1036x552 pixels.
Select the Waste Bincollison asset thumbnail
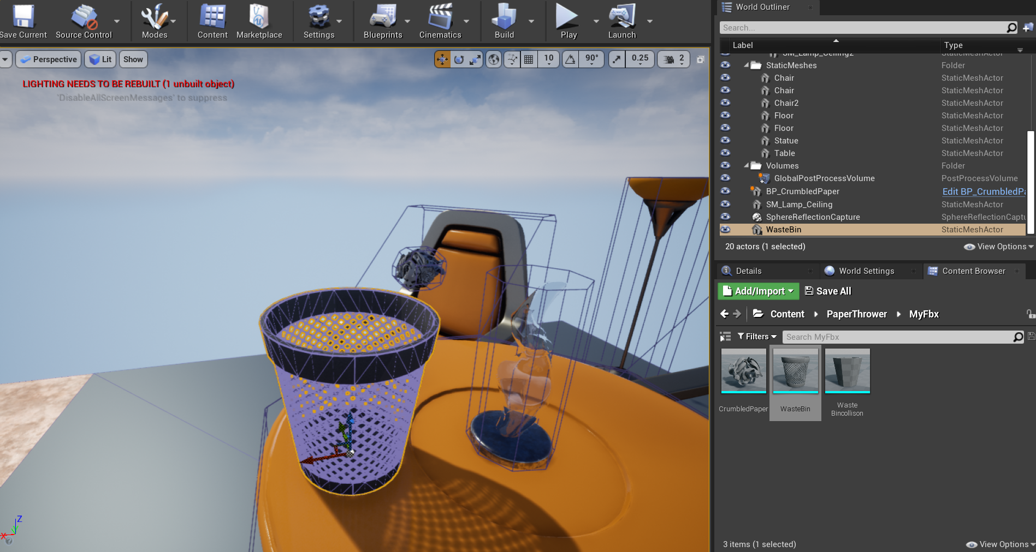[847, 371]
